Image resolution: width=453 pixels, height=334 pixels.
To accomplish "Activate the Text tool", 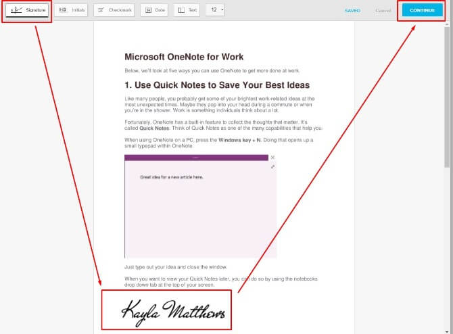I will (187, 10).
